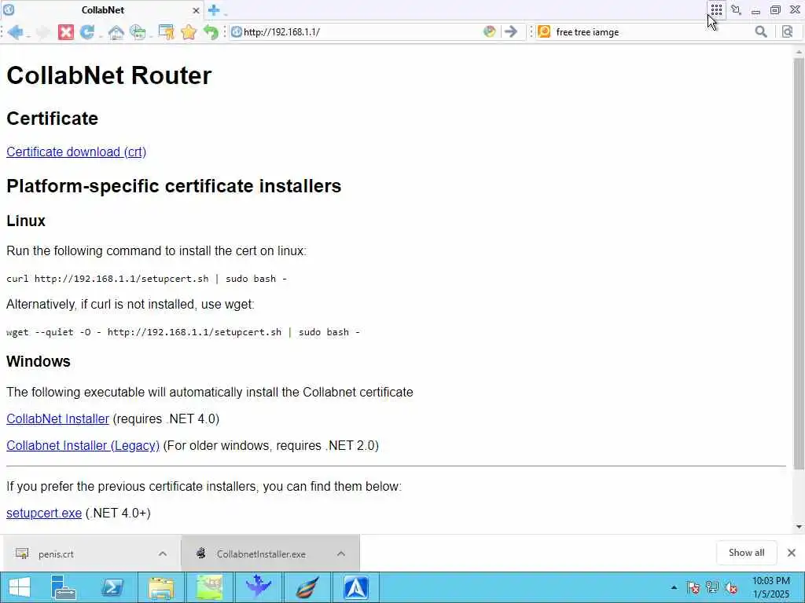Click the colorful rendering engine icon in address bar
This screenshot has height=603, width=805.
tap(489, 31)
